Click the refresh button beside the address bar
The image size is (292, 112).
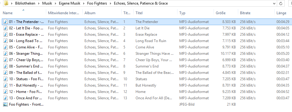(281, 3)
